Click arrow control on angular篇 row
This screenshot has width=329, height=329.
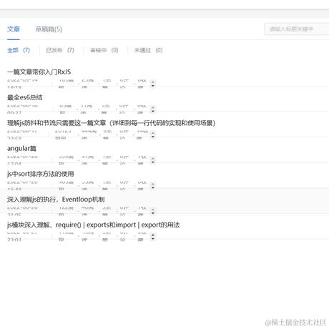tap(153, 160)
